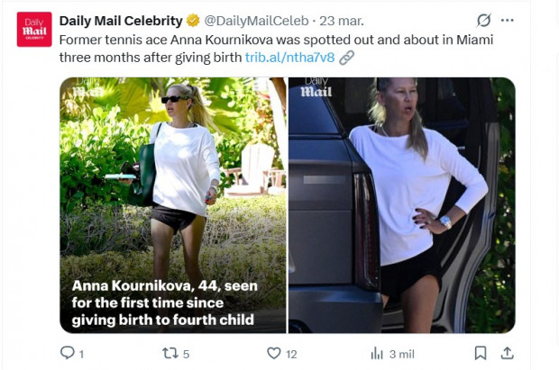
Task: Click the gold verified badge
Action: tap(193, 20)
